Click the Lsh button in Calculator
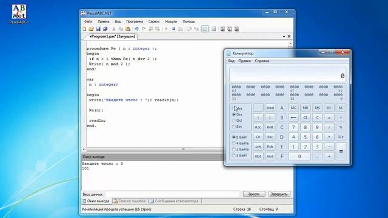 [258, 147]
